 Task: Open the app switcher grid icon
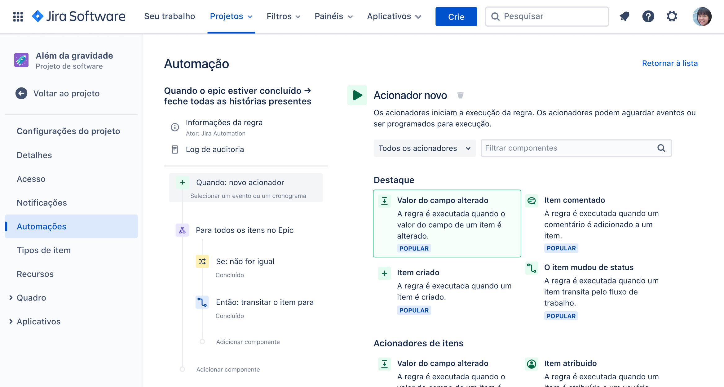[x=18, y=16]
